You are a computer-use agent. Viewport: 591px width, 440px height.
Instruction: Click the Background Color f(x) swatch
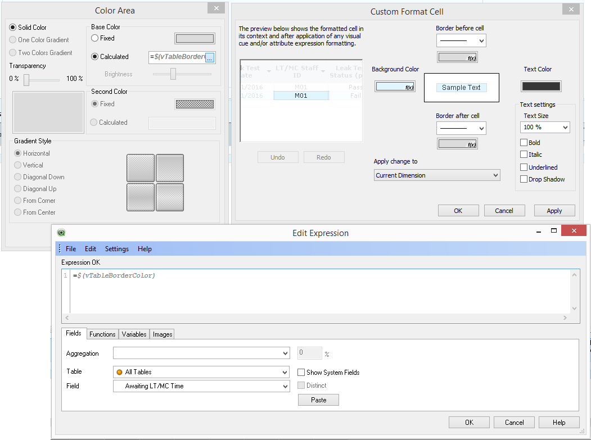[x=395, y=87]
